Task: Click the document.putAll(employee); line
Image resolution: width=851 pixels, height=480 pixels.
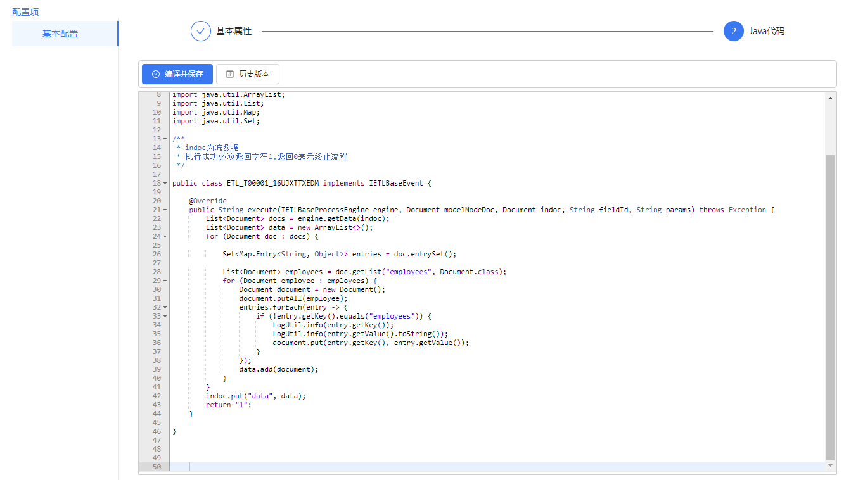Action: (293, 298)
